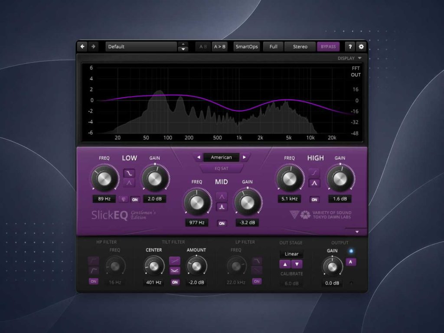Image resolution: width=444 pixels, height=333 pixels.
Task: Switch A/B compare state
Action: 203,47
